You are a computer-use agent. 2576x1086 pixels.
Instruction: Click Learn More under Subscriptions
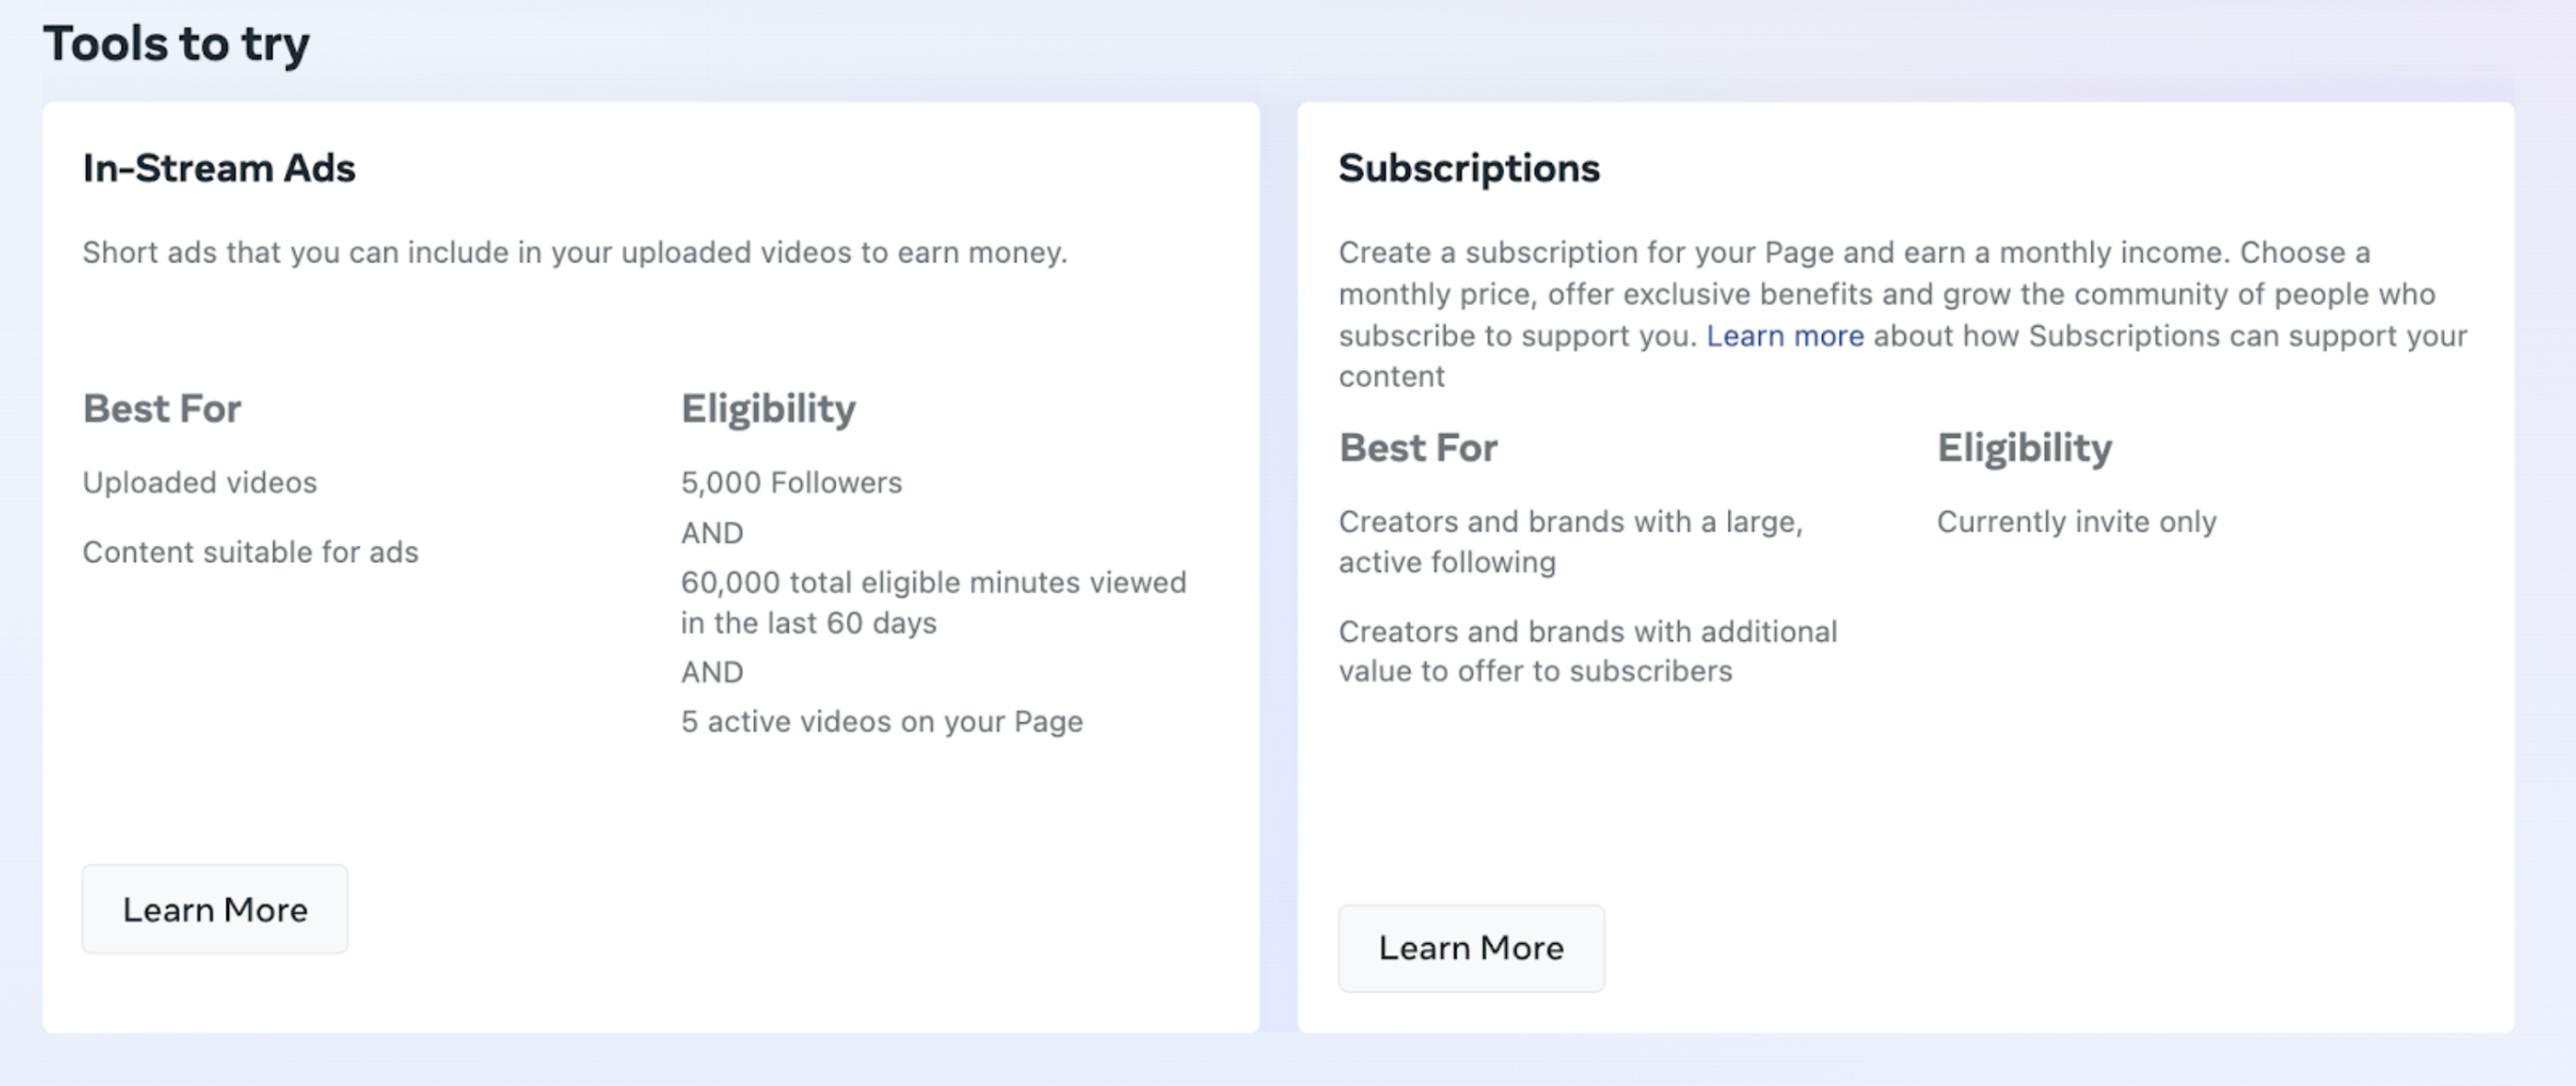[1471, 948]
